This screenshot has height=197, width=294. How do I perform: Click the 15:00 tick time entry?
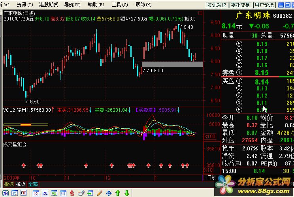[229, 171]
